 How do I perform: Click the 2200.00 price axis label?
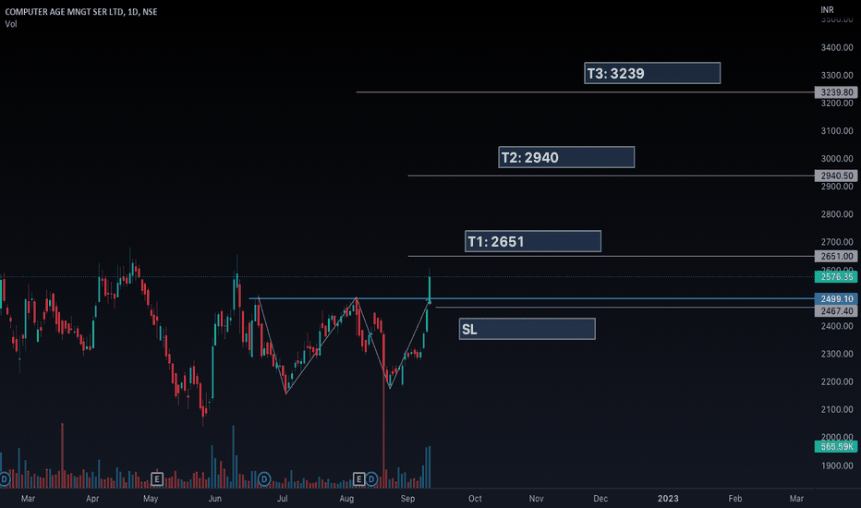837,381
